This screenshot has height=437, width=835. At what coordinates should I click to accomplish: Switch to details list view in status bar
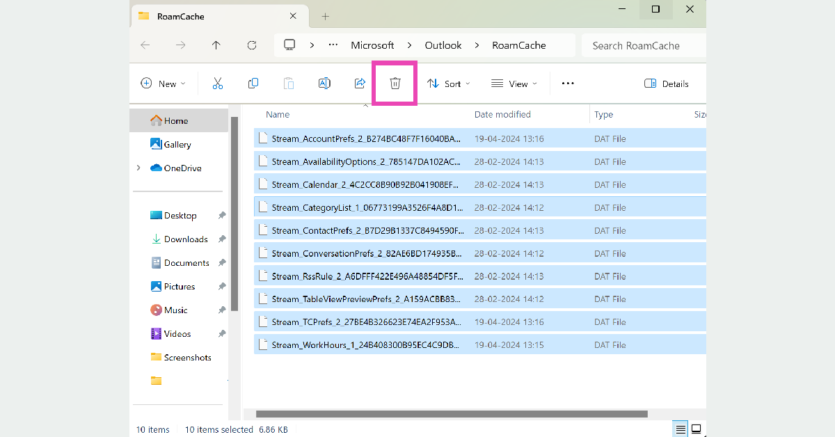point(681,429)
